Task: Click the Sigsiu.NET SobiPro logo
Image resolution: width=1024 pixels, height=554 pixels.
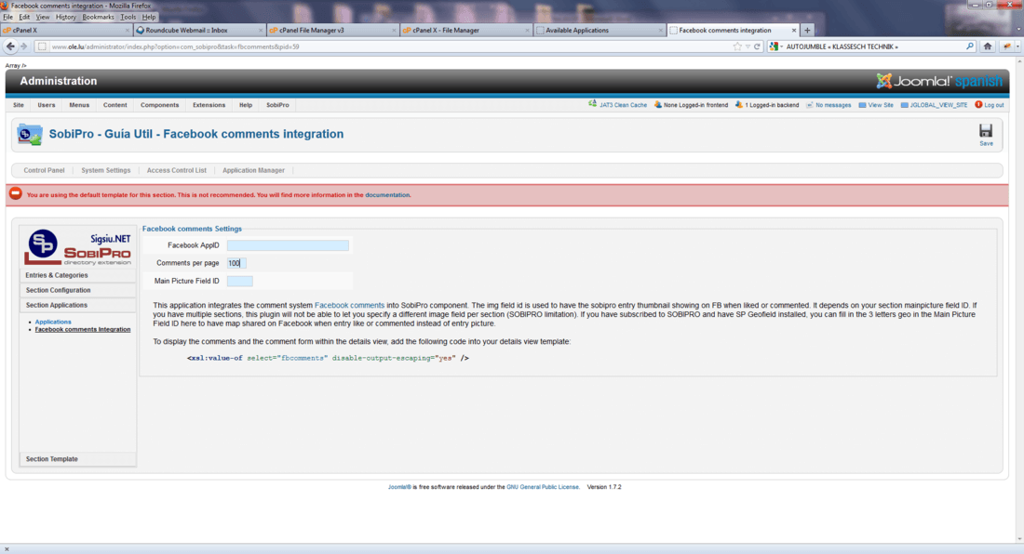Action: [x=77, y=247]
